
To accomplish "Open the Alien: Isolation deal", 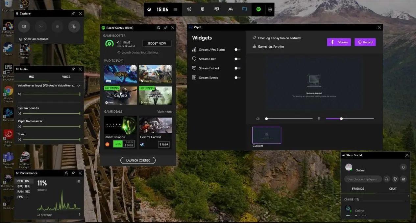I will tap(120, 132).
